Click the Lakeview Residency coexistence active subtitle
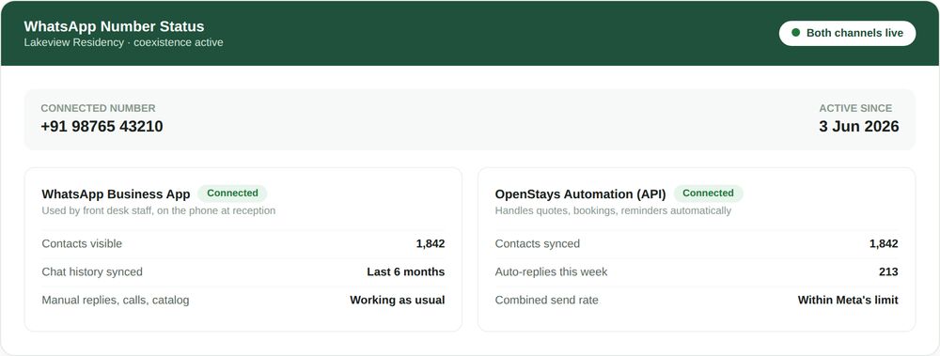Image resolution: width=940 pixels, height=356 pixels. tap(123, 42)
